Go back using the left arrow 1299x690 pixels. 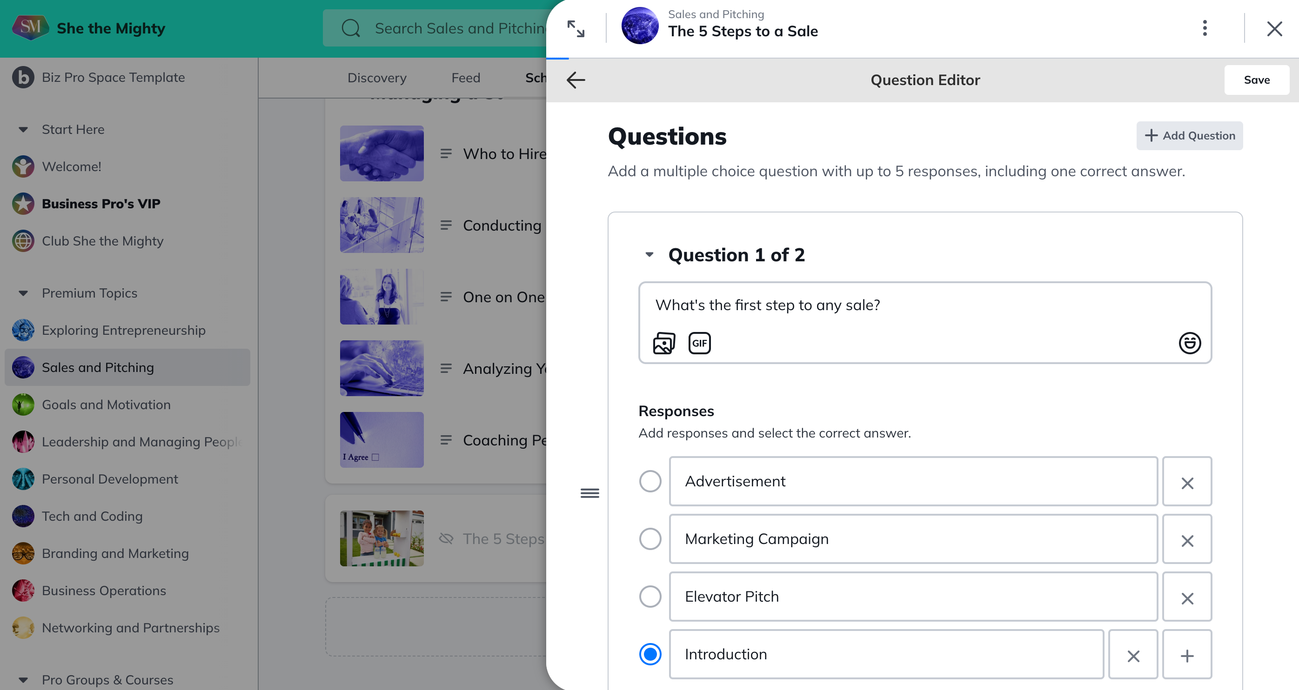coord(576,80)
